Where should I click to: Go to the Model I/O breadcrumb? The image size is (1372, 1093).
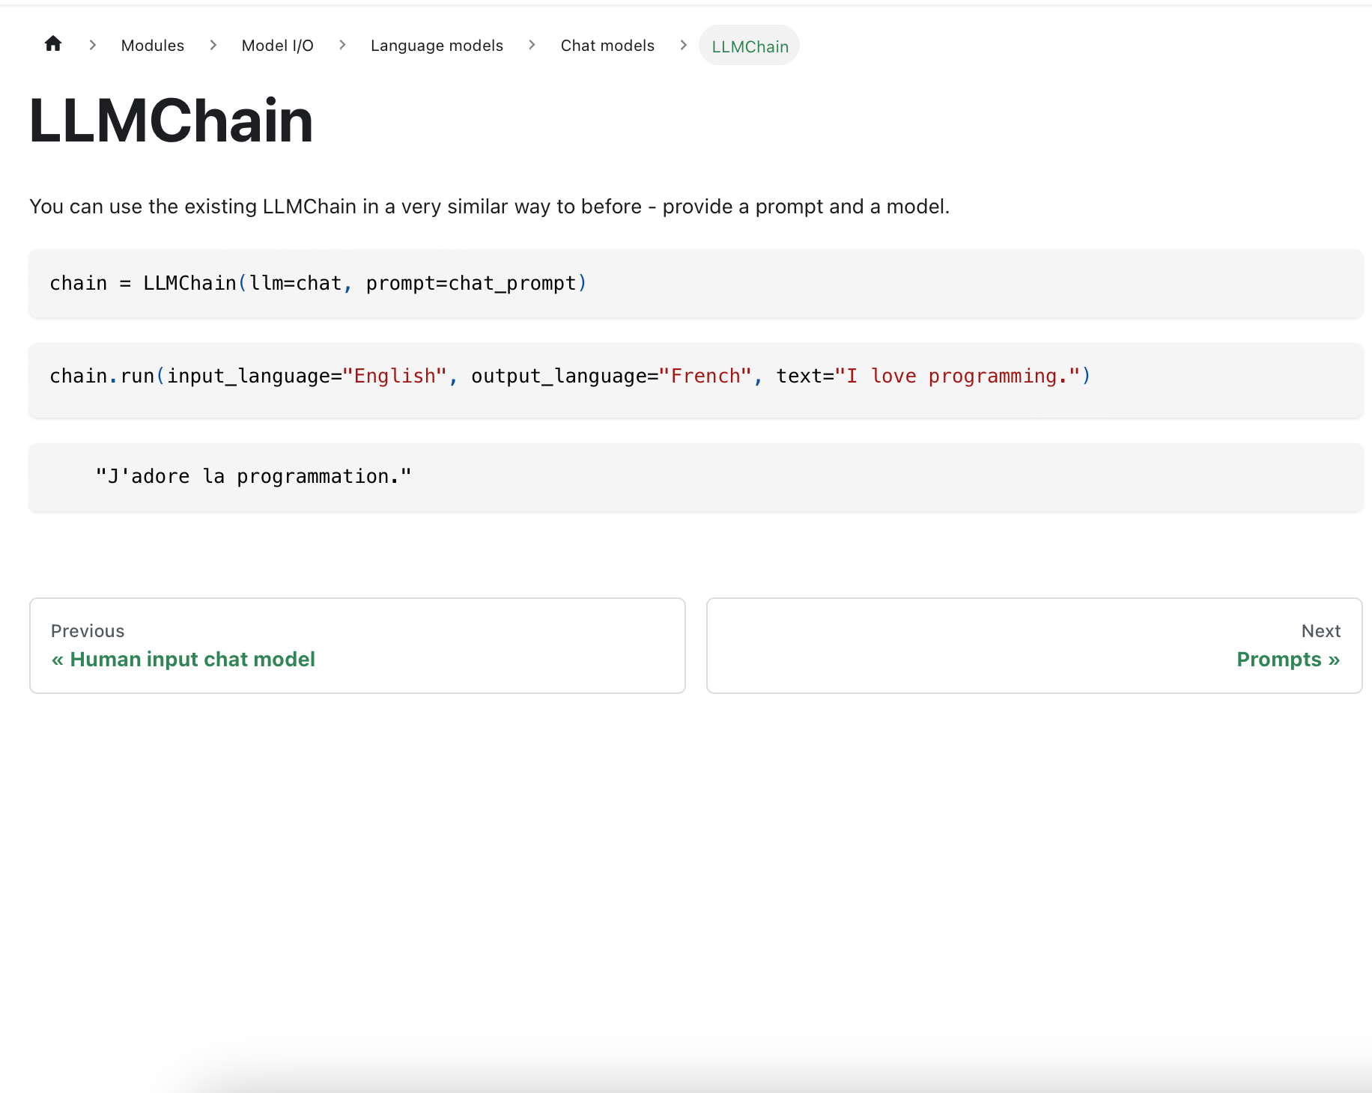[277, 46]
